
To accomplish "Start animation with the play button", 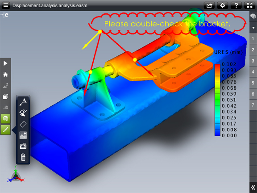I will [5, 63].
